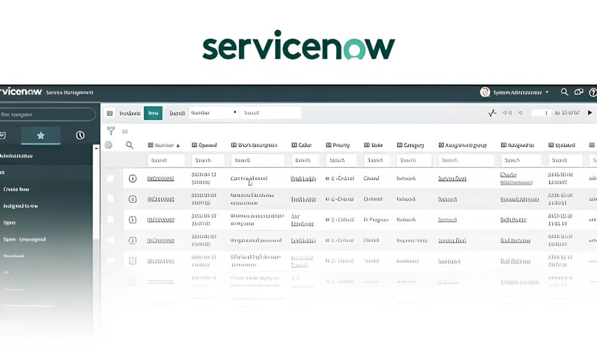Open the Short description column menu icon
Screen dimensions: 597x358
point(234,145)
